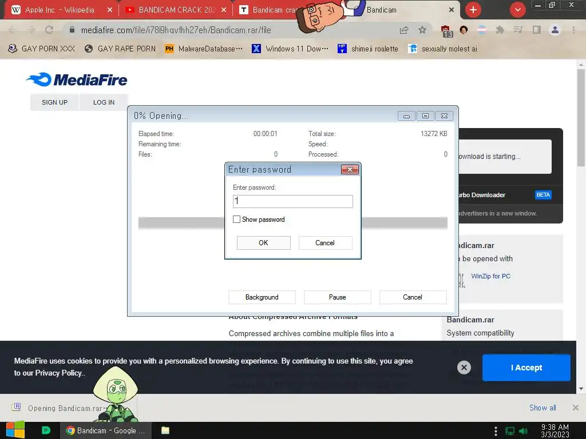Click the extraction progress bar
This screenshot has width=586, height=439.
[293, 223]
